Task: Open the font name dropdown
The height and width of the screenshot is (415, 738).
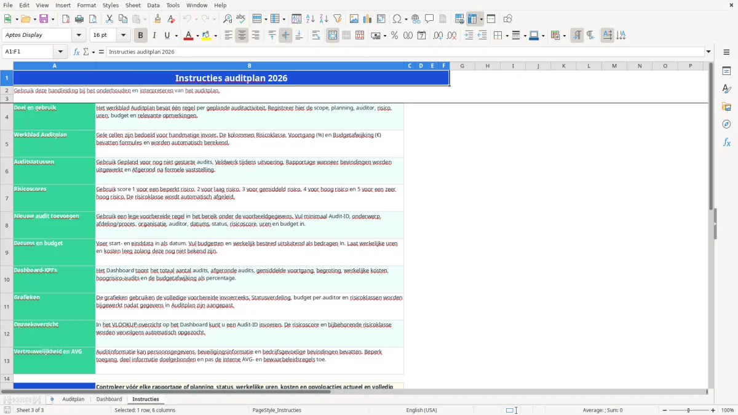Action: 79,36
